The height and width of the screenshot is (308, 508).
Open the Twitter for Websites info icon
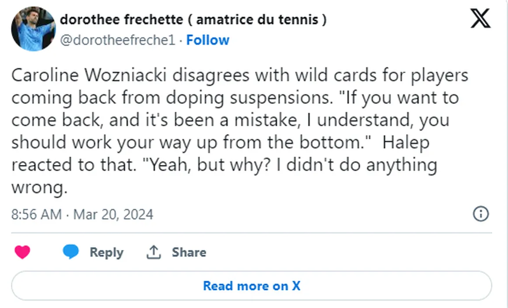point(481,214)
